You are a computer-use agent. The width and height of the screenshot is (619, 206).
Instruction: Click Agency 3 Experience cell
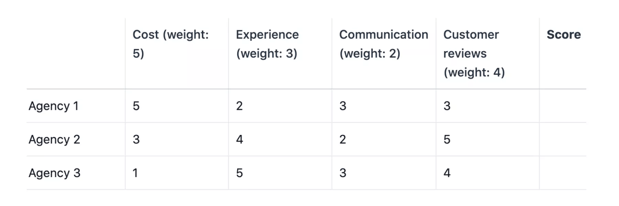(x=240, y=173)
